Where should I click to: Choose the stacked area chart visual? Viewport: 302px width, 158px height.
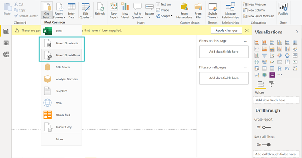click(272, 49)
